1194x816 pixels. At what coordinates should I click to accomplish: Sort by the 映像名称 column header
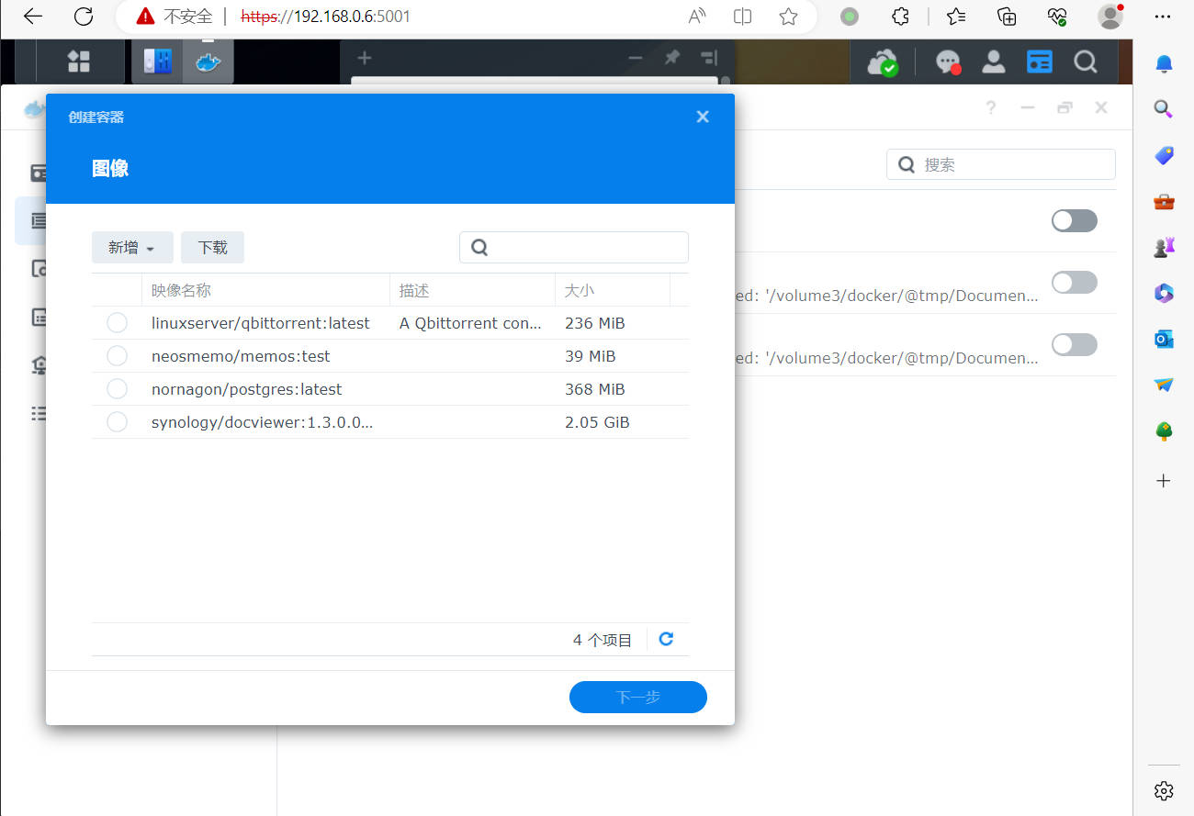[x=265, y=290]
